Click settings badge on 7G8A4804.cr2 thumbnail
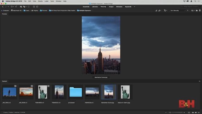Screen dimensions: 202x114 point(48,86)
